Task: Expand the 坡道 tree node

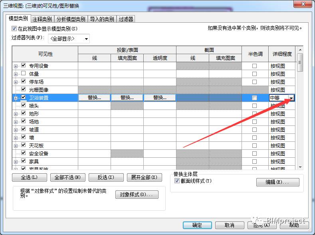Action: pos(16,130)
